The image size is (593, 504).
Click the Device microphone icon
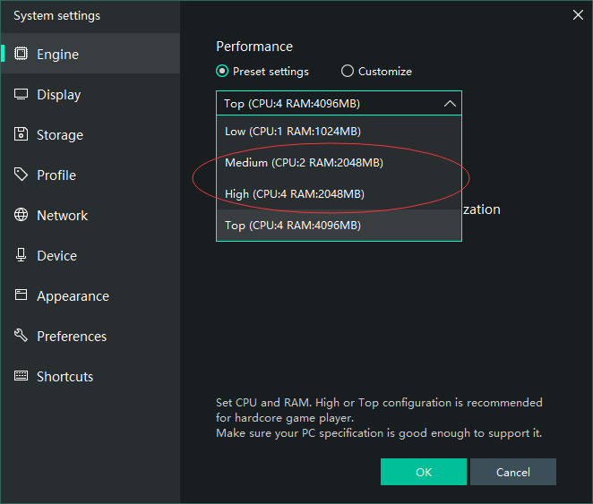pos(21,256)
